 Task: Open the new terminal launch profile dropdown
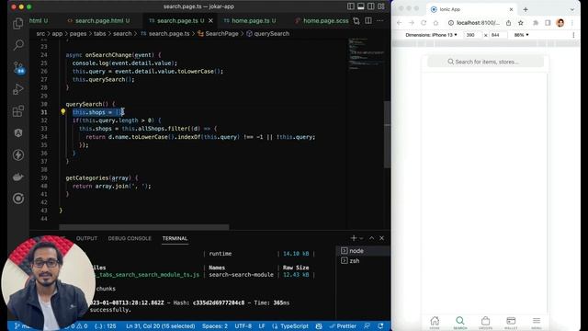(361, 238)
